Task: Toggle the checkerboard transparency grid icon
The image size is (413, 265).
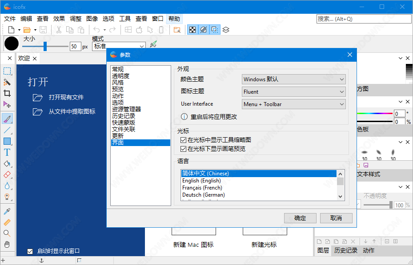Action: point(193,30)
